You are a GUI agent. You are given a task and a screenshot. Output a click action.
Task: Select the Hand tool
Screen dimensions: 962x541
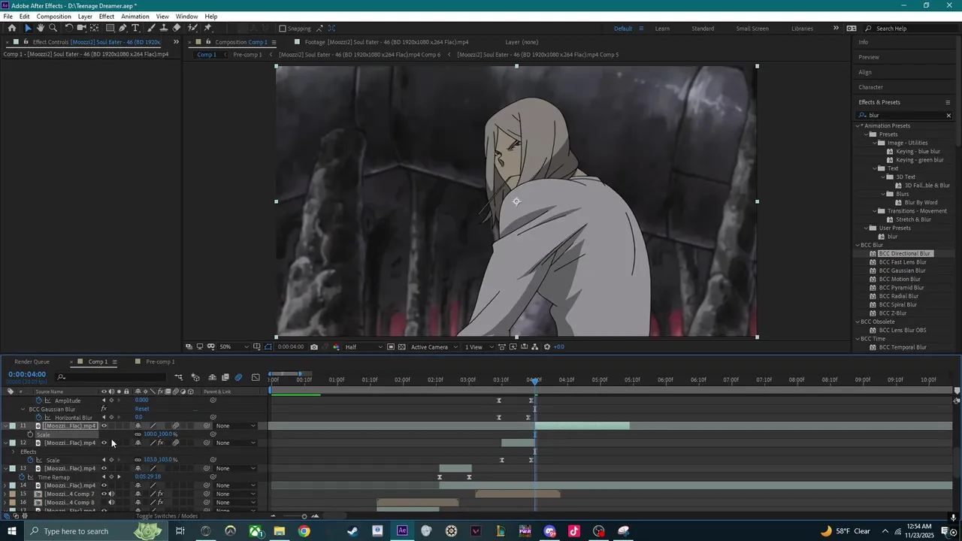click(x=41, y=28)
